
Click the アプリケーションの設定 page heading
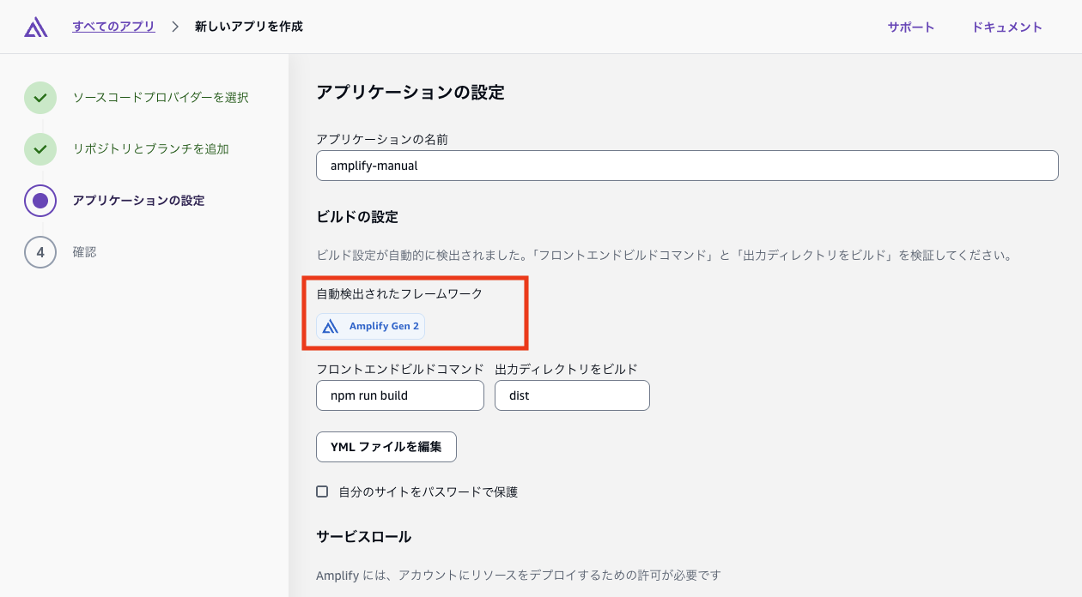pos(410,93)
